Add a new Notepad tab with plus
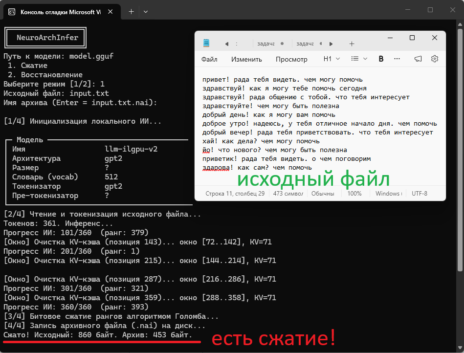This screenshot has width=464, height=353. pyautogui.click(x=352, y=44)
